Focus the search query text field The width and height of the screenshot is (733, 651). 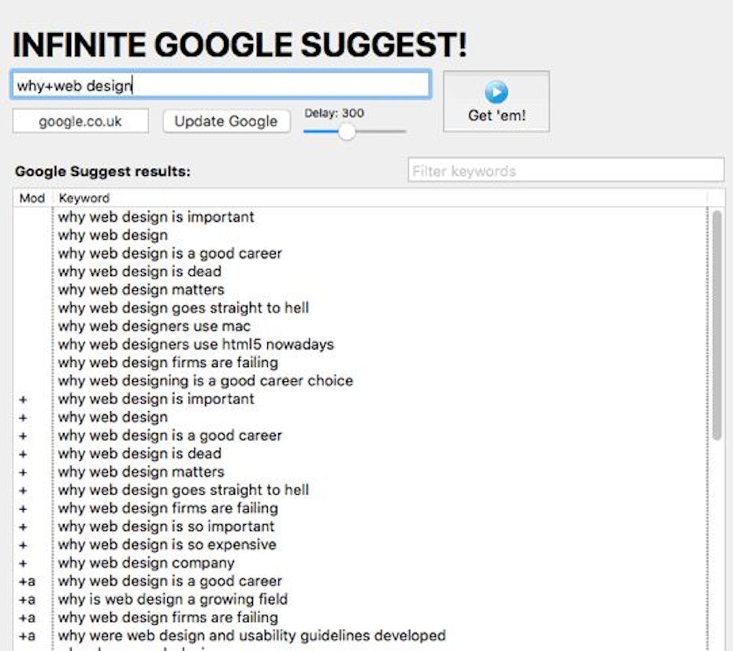pyautogui.click(x=221, y=85)
